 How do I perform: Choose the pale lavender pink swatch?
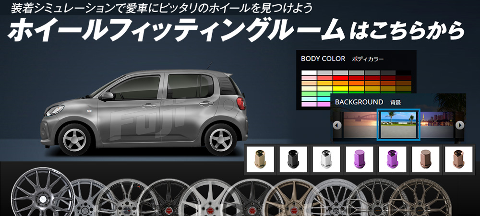tap(309, 104)
